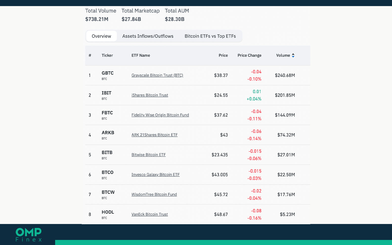Click the Volume column header
This screenshot has height=245, width=392.
coord(283,55)
